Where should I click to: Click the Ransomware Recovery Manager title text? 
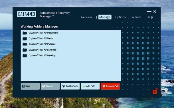54,15
